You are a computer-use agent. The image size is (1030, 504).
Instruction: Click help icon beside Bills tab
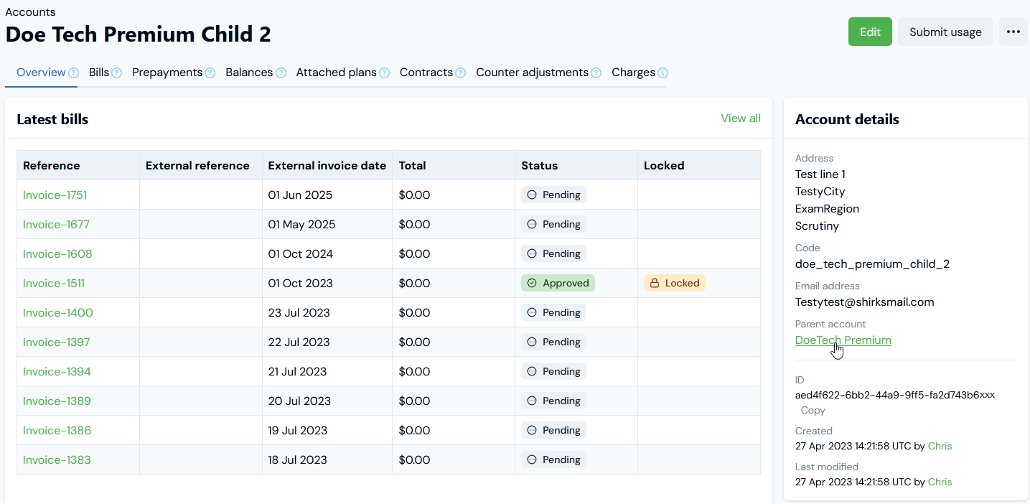[116, 73]
